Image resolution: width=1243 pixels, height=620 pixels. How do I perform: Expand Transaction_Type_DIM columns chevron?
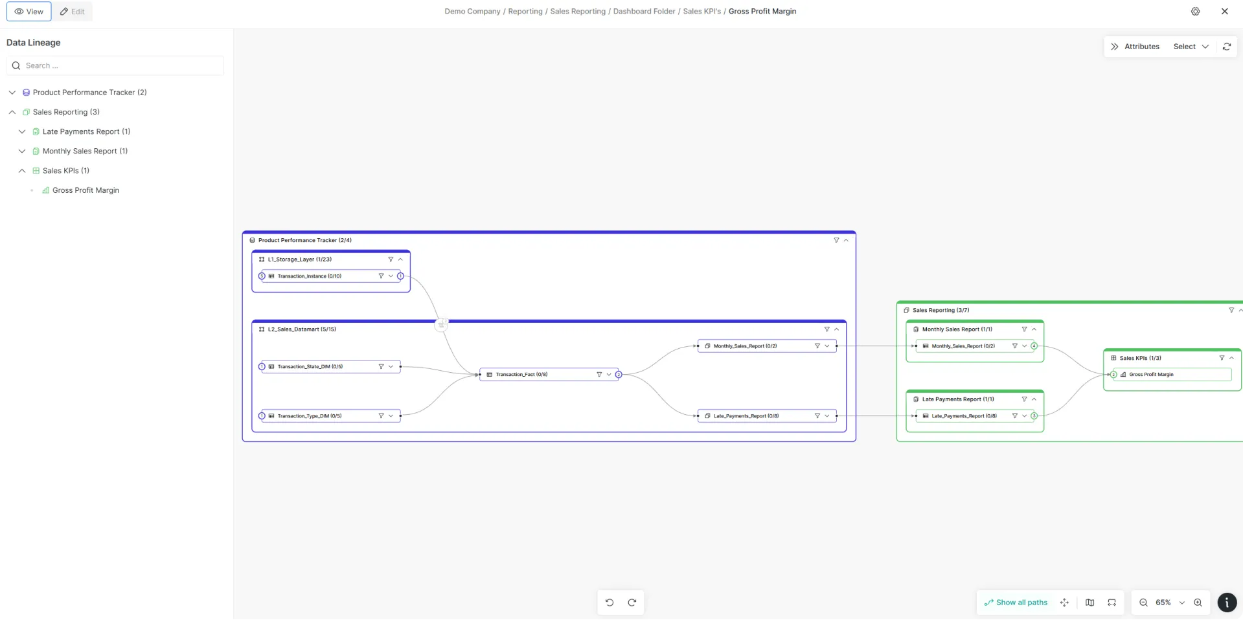pos(391,416)
